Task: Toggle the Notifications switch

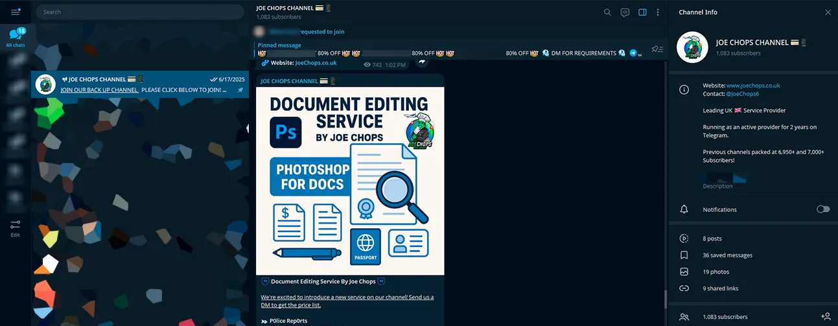Action: coord(822,209)
